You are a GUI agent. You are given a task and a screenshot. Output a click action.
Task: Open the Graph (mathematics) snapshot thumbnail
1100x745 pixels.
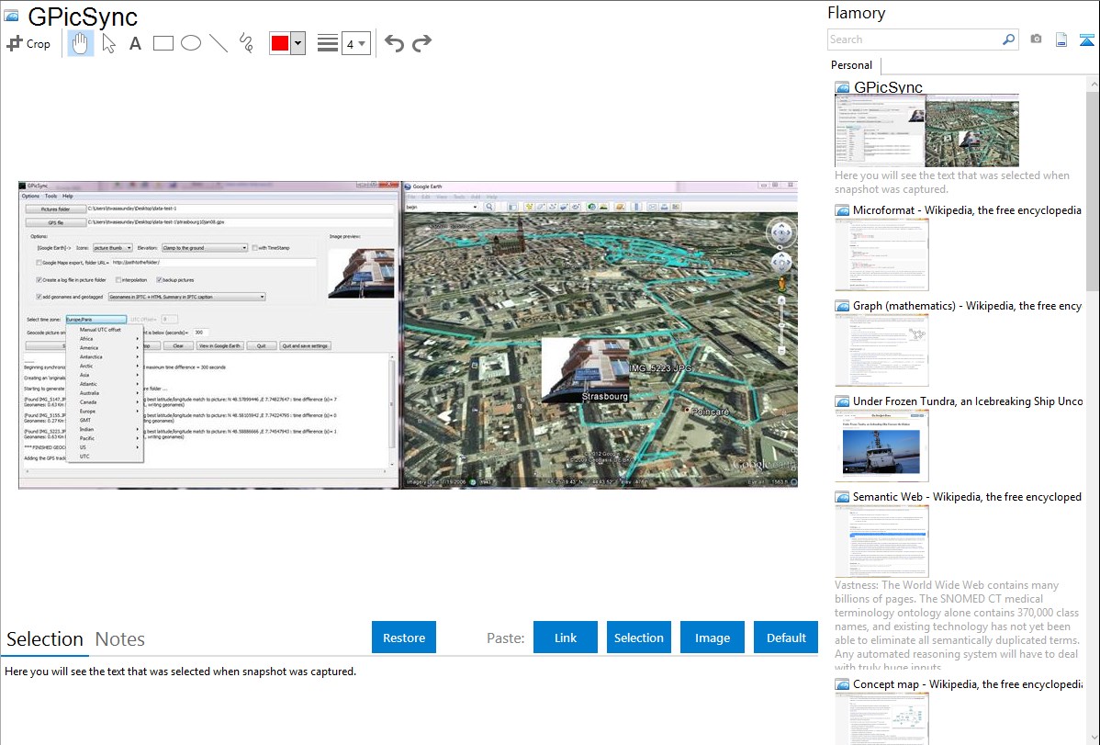click(881, 350)
